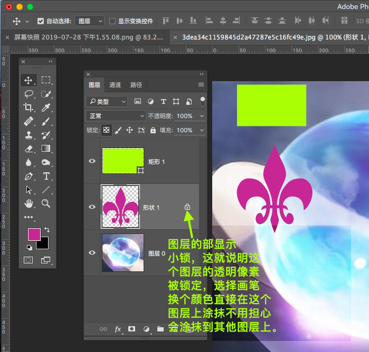Enable the 显示变换控件 checkbox
Image resolution: width=369 pixels, height=352 pixels.
pyautogui.click(x=112, y=21)
